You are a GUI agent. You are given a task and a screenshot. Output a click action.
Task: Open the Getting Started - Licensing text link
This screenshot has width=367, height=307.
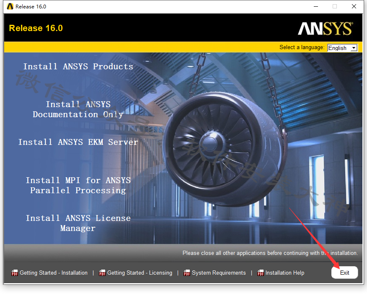[x=140, y=273]
